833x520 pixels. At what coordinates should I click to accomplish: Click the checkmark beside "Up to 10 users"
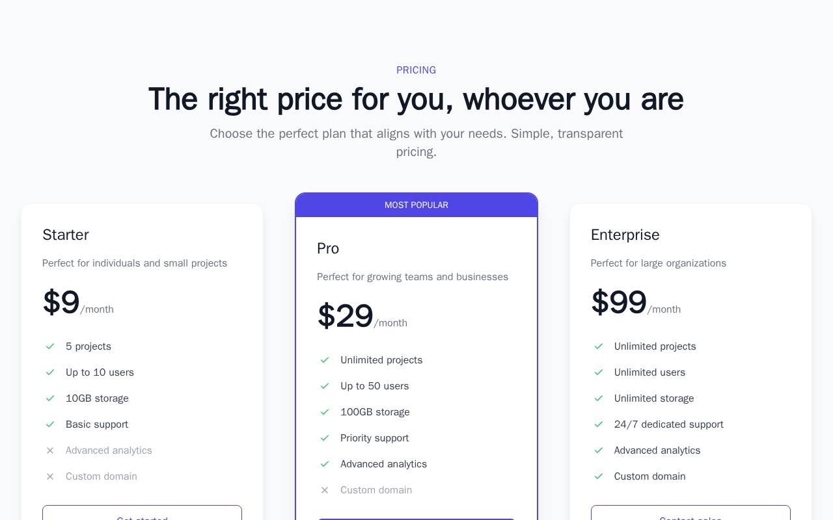(x=50, y=372)
